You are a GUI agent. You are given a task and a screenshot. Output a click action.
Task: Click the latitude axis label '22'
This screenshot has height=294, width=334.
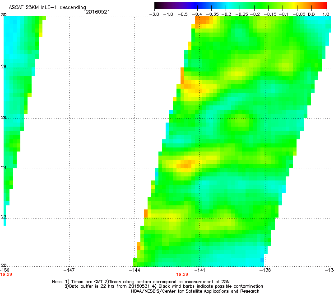point(4,217)
